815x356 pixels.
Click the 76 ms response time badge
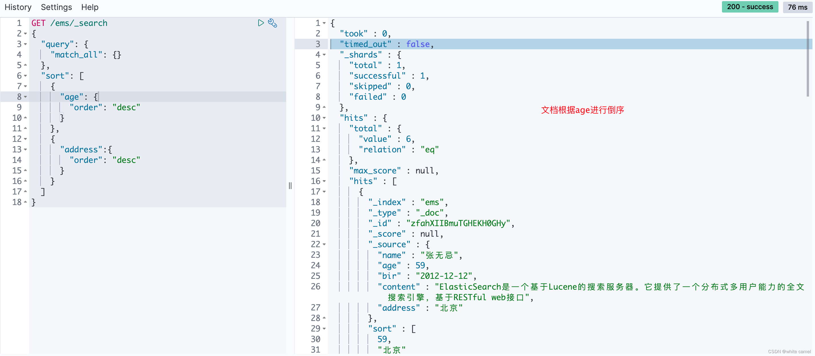797,7
